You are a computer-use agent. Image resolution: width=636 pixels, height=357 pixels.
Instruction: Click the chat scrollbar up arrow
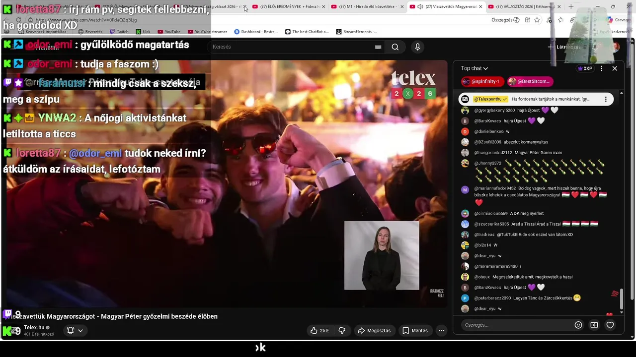(x=621, y=93)
